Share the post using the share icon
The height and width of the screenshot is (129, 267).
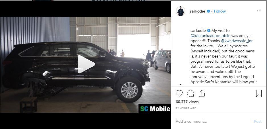[x=202, y=93]
